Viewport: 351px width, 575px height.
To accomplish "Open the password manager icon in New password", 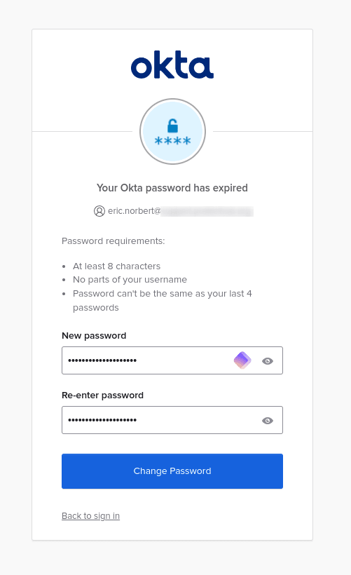I will [x=242, y=360].
